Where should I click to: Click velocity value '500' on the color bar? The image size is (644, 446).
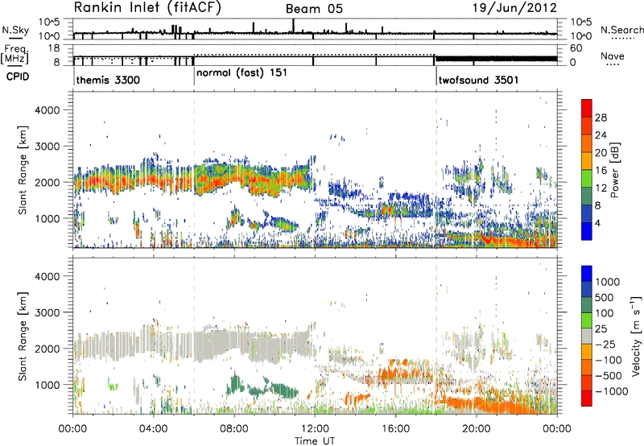[x=605, y=298]
